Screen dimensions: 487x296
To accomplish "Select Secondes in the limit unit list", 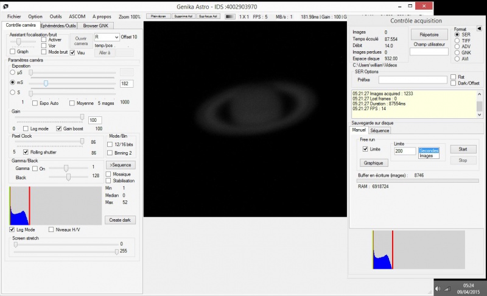I will tap(429, 150).
